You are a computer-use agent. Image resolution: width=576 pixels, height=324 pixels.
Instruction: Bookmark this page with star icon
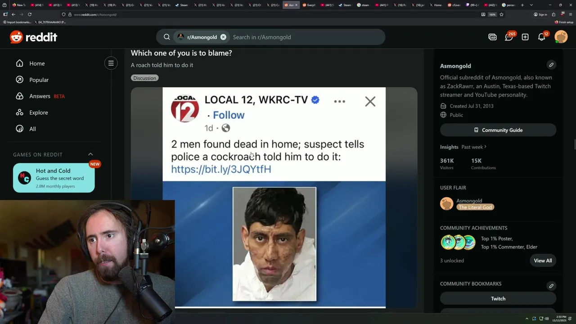pos(501,14)
